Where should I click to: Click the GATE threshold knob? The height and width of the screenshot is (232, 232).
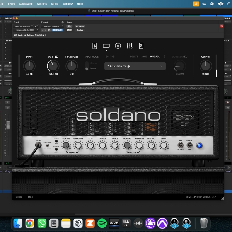pos(53,66)
